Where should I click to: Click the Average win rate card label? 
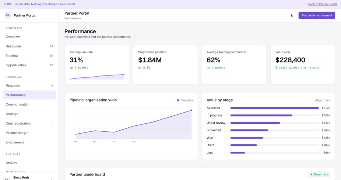click(x=81, y=52)
